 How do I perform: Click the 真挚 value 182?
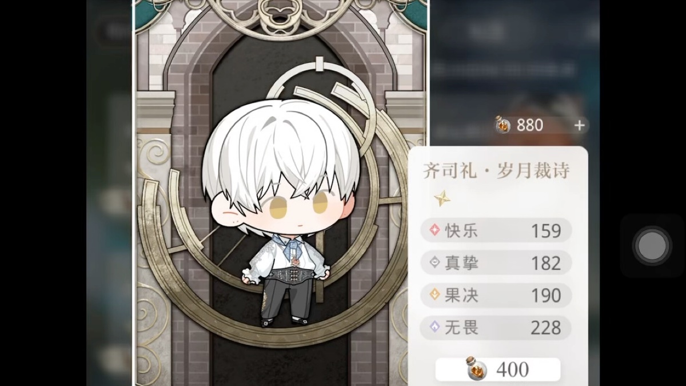(546, 263)
